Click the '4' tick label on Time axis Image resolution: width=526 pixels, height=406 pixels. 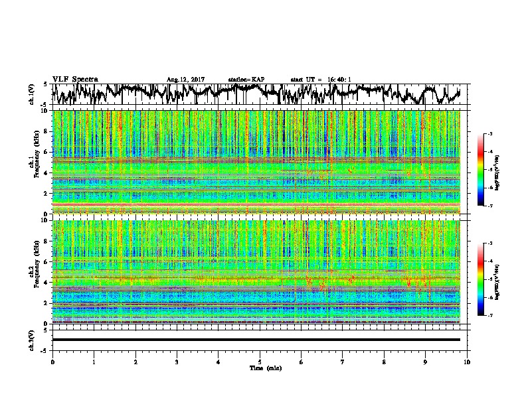pos(219,362)
